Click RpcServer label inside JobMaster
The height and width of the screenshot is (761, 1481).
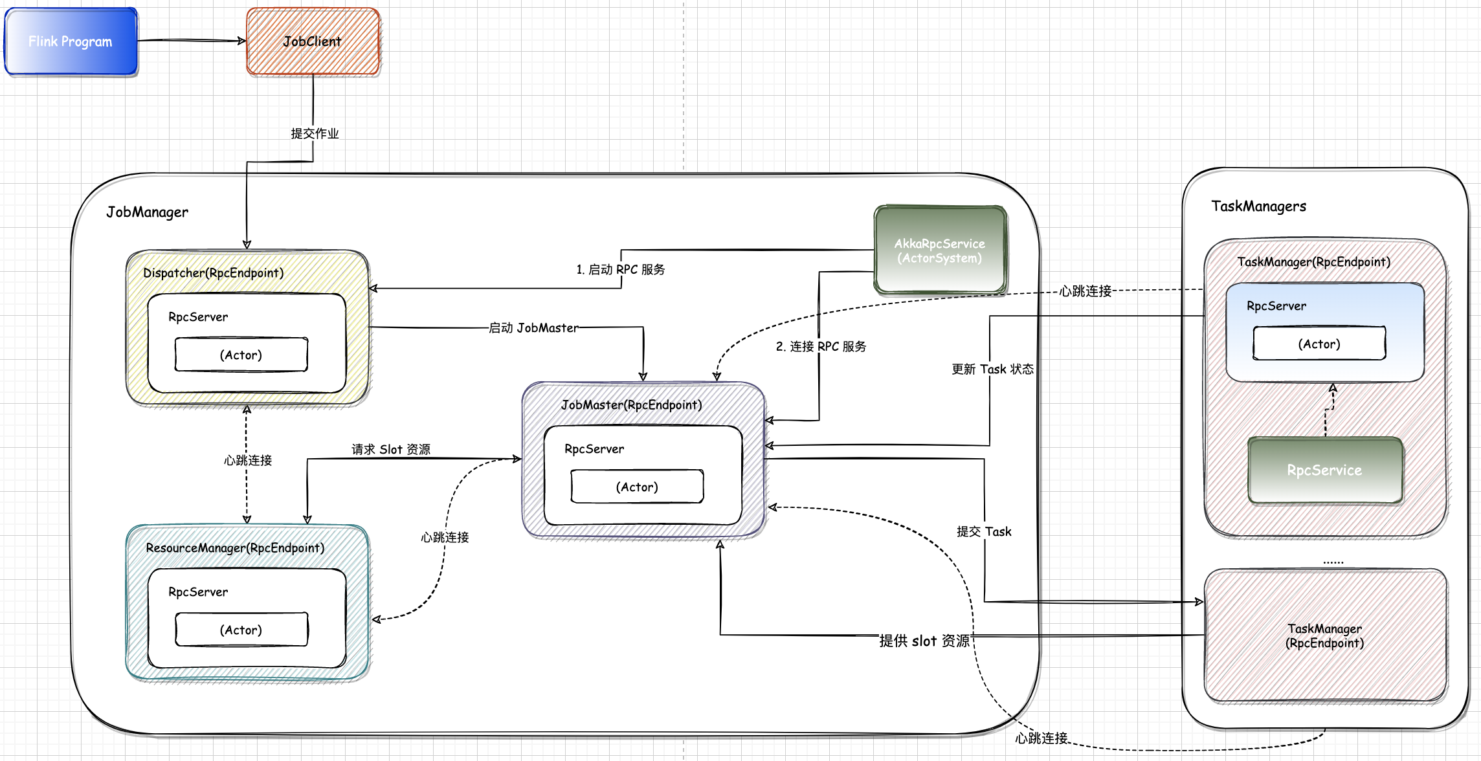click(x=594, y=449)
